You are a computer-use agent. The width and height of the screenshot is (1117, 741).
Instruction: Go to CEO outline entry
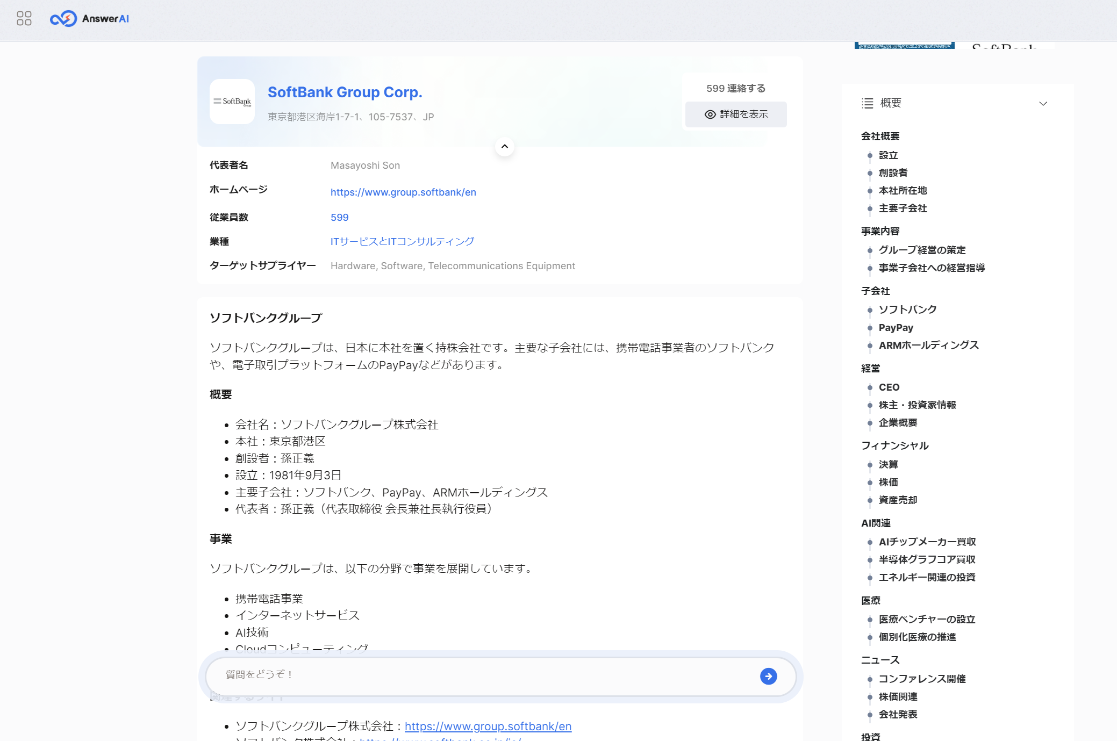pyautogui.click(x=889, y=387)
